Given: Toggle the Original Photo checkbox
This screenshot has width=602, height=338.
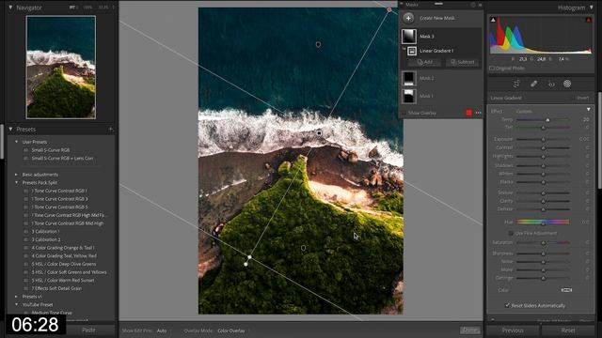Looking at the screenshot, I should coord(492,69).
